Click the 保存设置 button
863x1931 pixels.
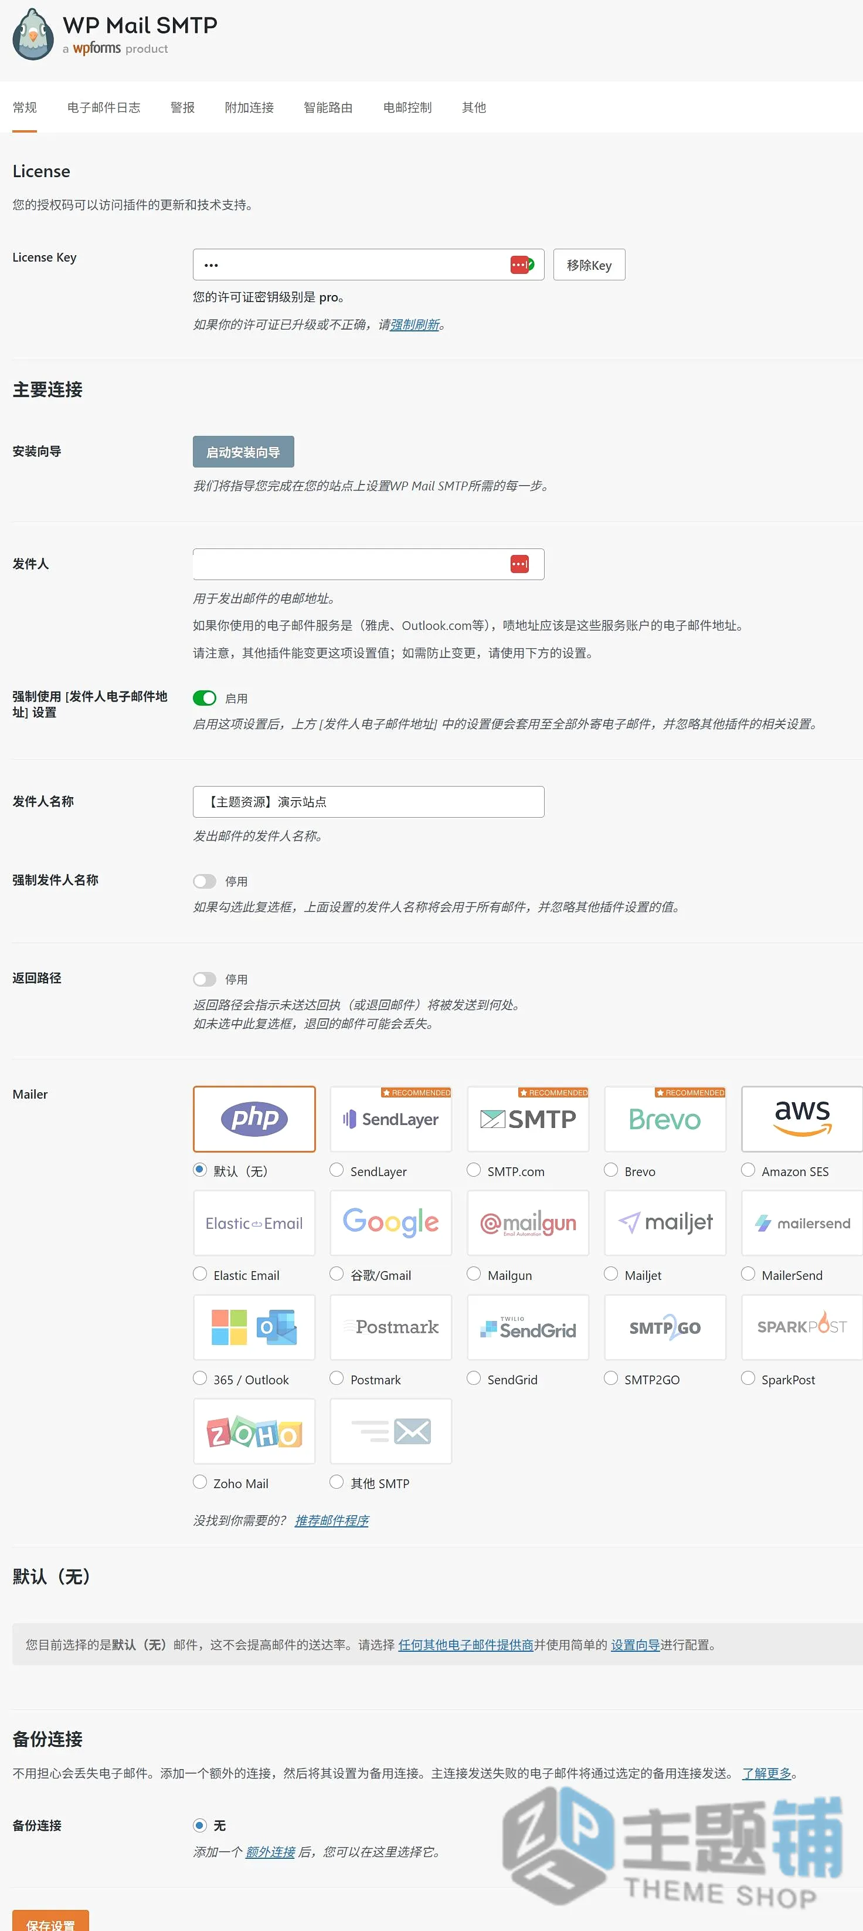(x=51, y=1920)
